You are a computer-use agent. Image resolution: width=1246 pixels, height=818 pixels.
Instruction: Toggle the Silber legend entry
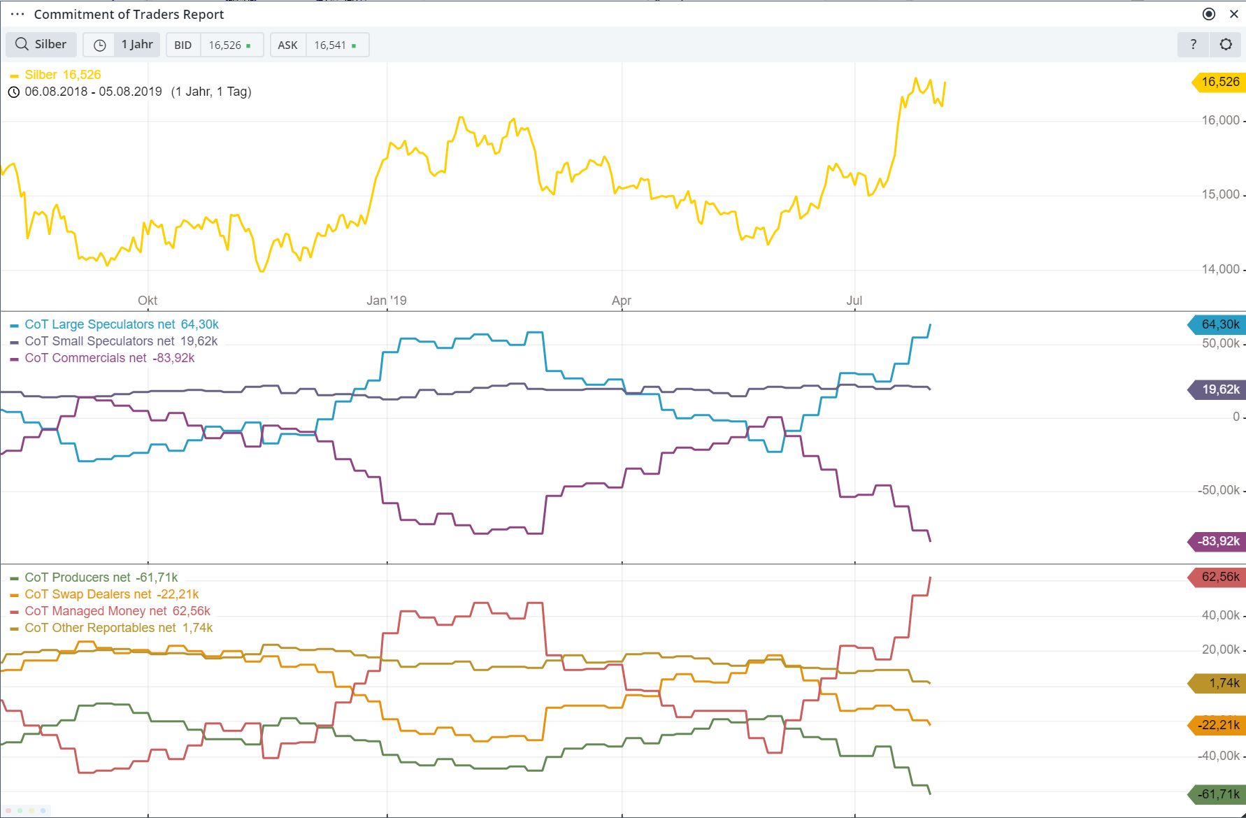tap(56, 75)
